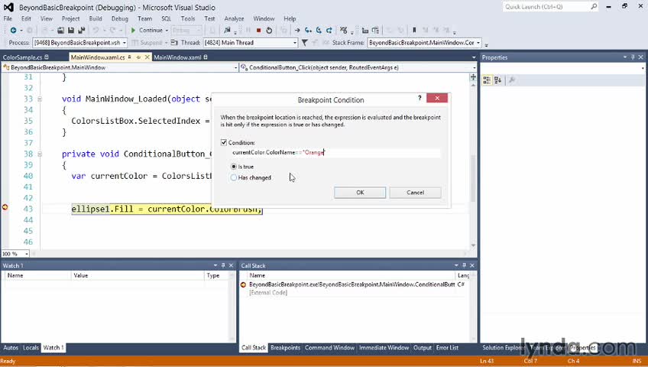Open the Build menu
This screenshot has height=367, width=648.
(96, 18)
